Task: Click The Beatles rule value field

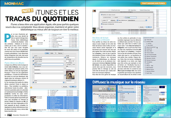Action: tap(131, 17)
